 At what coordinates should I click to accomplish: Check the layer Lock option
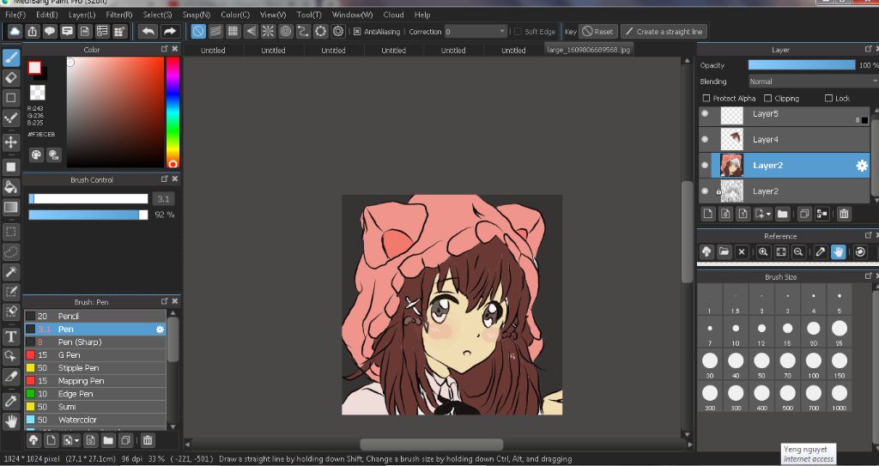pos(828,98)
